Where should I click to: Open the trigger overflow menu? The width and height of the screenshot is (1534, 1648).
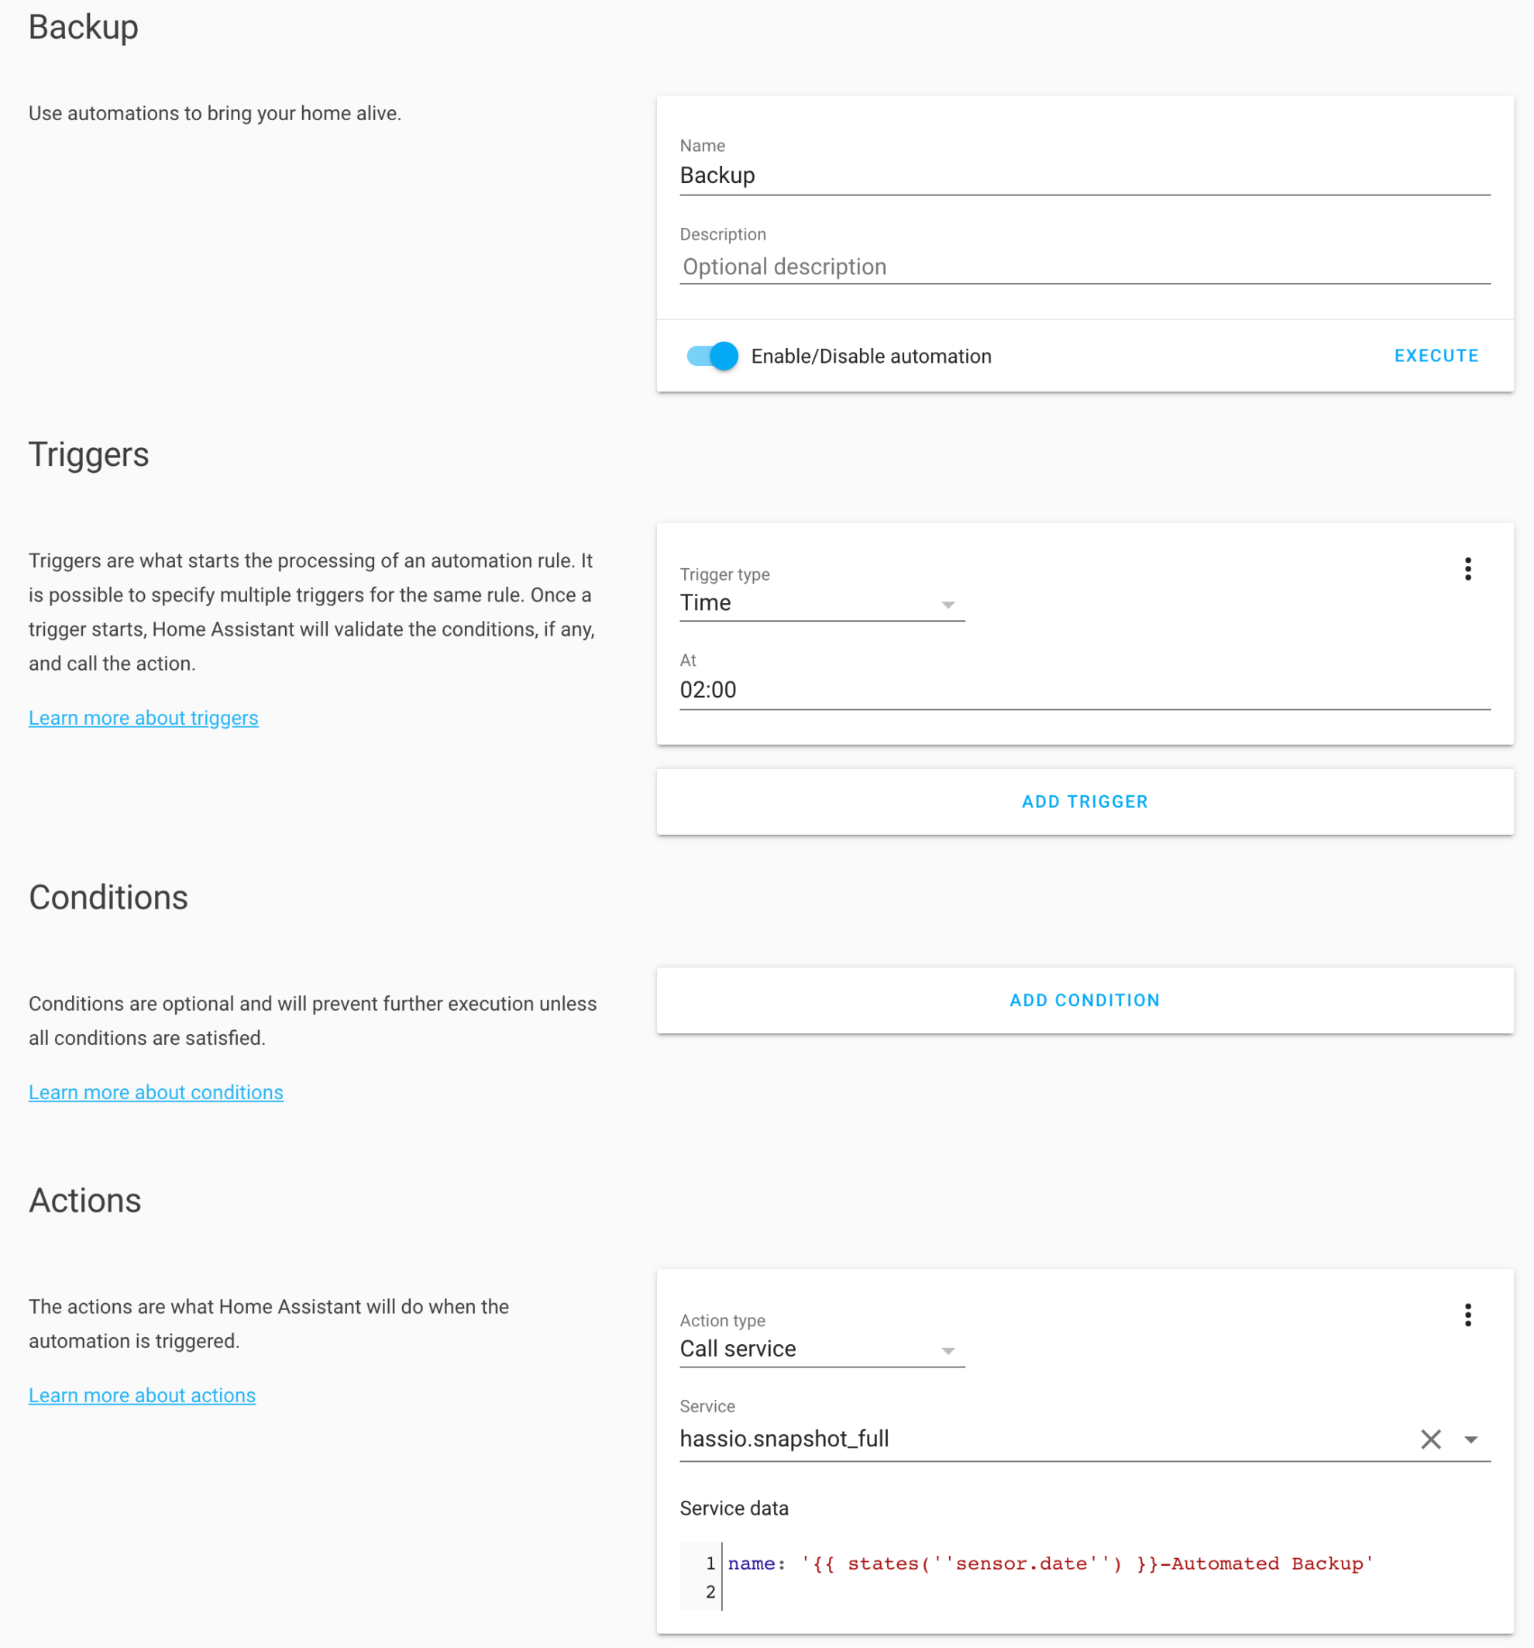[1467, 569]
